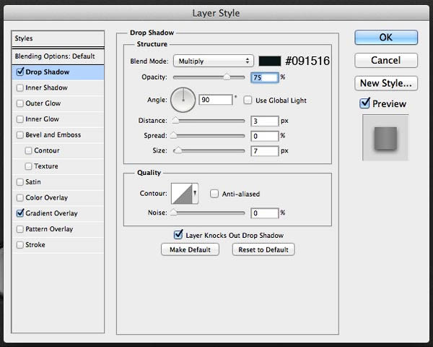Viewport: 433px width, 347px height.
Task: Uncheck the Gradient Overlay checkbox
Action: (20, 213)
